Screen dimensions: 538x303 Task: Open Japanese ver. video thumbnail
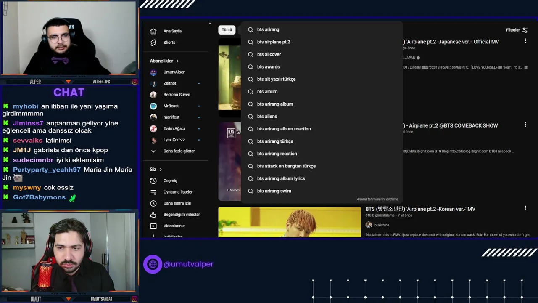[229, 77]
